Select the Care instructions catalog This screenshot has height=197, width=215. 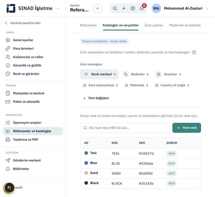[100, 85]
